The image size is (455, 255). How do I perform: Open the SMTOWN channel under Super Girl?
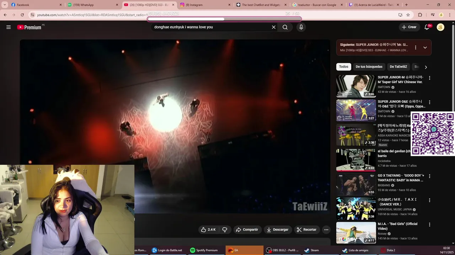pyautogui.click(x=384, y=87)
